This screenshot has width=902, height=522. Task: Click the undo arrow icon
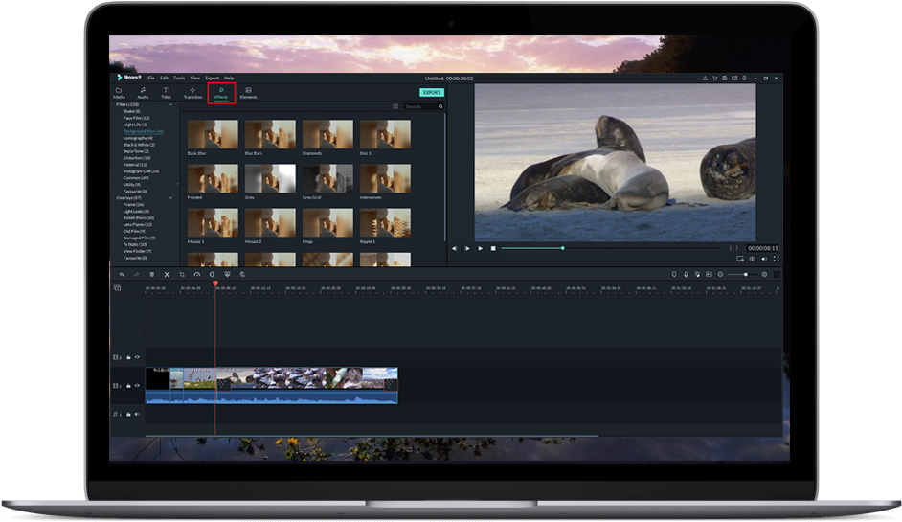(122, 274)
